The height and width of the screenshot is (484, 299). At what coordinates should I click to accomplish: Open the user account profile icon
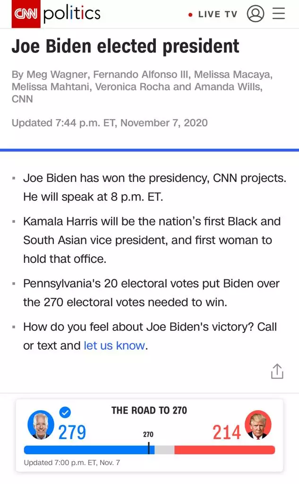pos(256,14)
